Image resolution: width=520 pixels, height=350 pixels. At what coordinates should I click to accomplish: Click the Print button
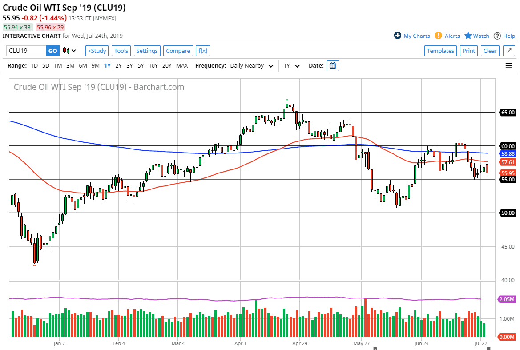468,51
